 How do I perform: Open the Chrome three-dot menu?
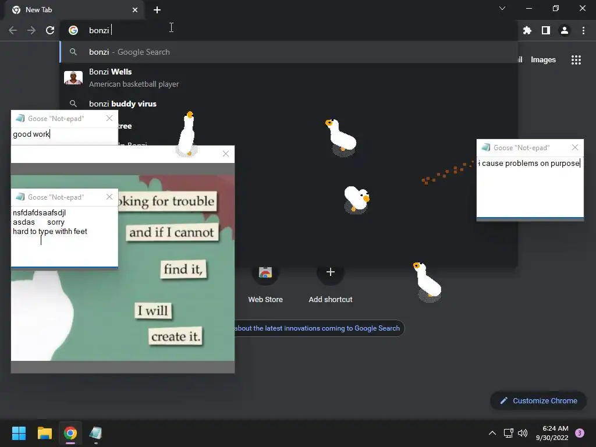583,30
